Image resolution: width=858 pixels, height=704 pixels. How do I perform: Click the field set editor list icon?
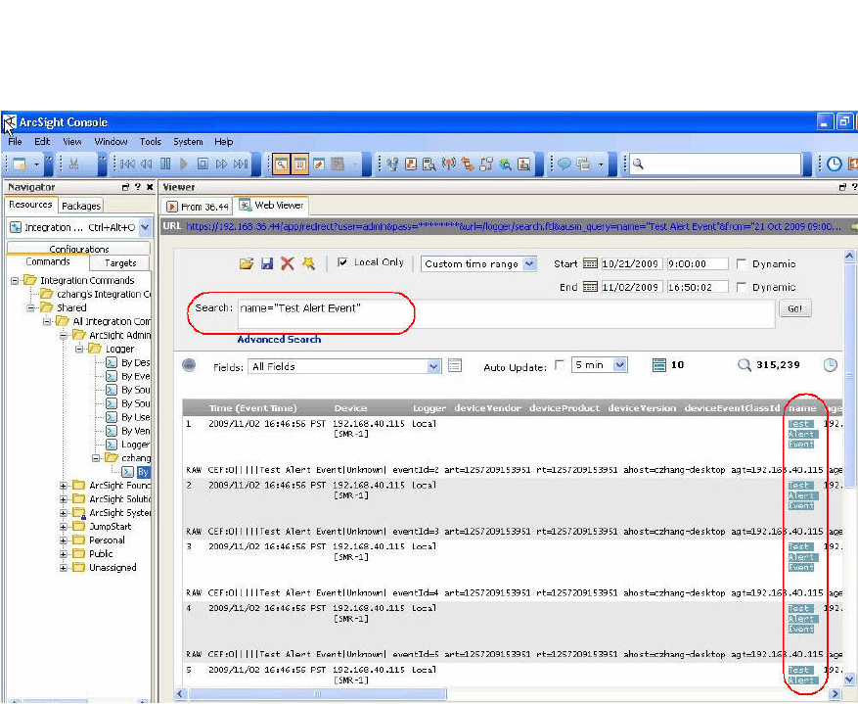455,365
